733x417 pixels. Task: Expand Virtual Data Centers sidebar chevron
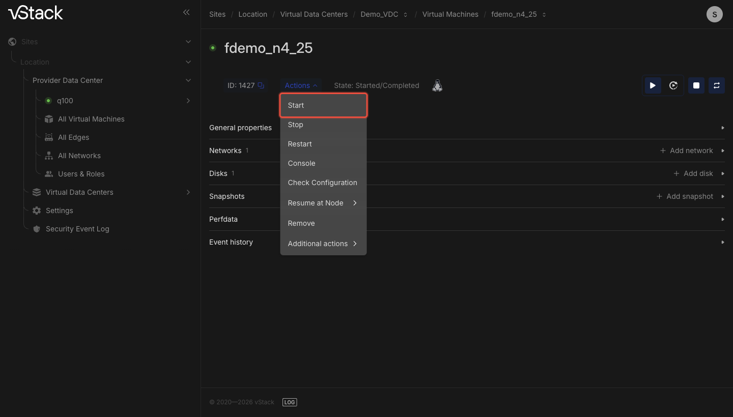188,192
